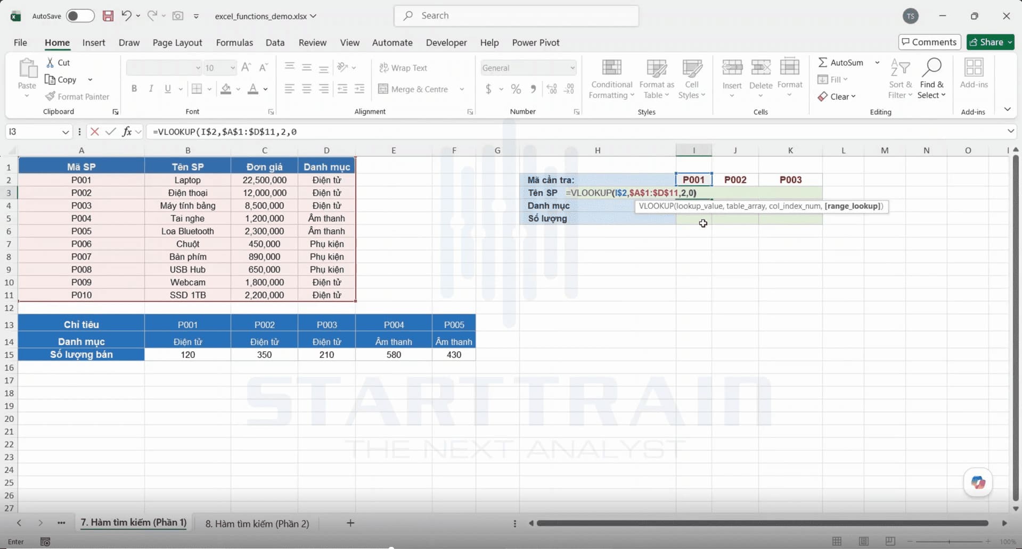Click the Increase Indent icon
The width and height of the screenshot is (1022, 549).
tap(359, 89)
